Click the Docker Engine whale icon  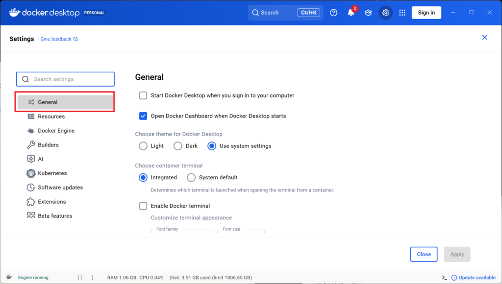(x=31, y=130)
